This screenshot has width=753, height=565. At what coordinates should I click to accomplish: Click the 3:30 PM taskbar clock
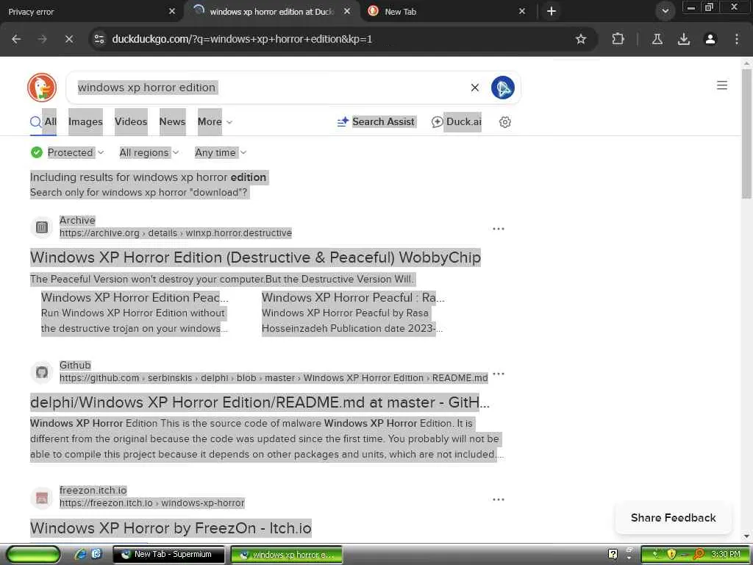point(726,554)
